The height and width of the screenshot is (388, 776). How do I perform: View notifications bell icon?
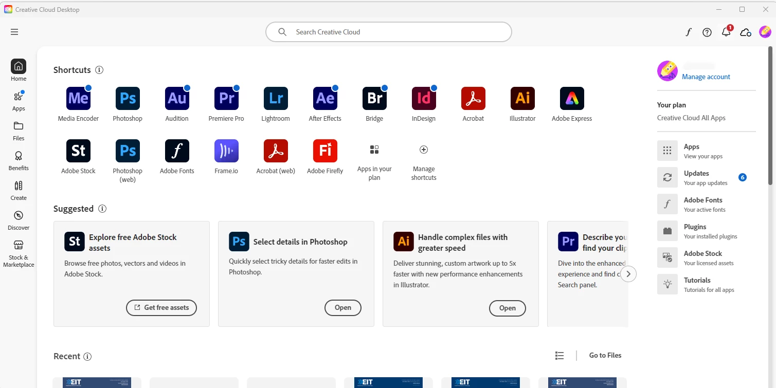pyautogui.click(x=726, y=32)
